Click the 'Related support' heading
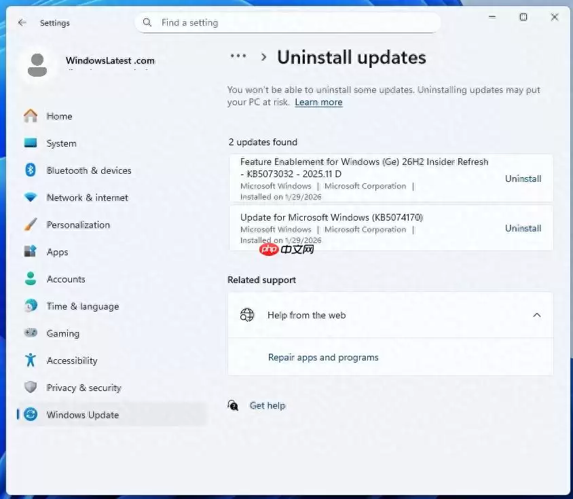The height and width of the screenshot is (499, 573). pyautogui.click(x=261, y=280)
